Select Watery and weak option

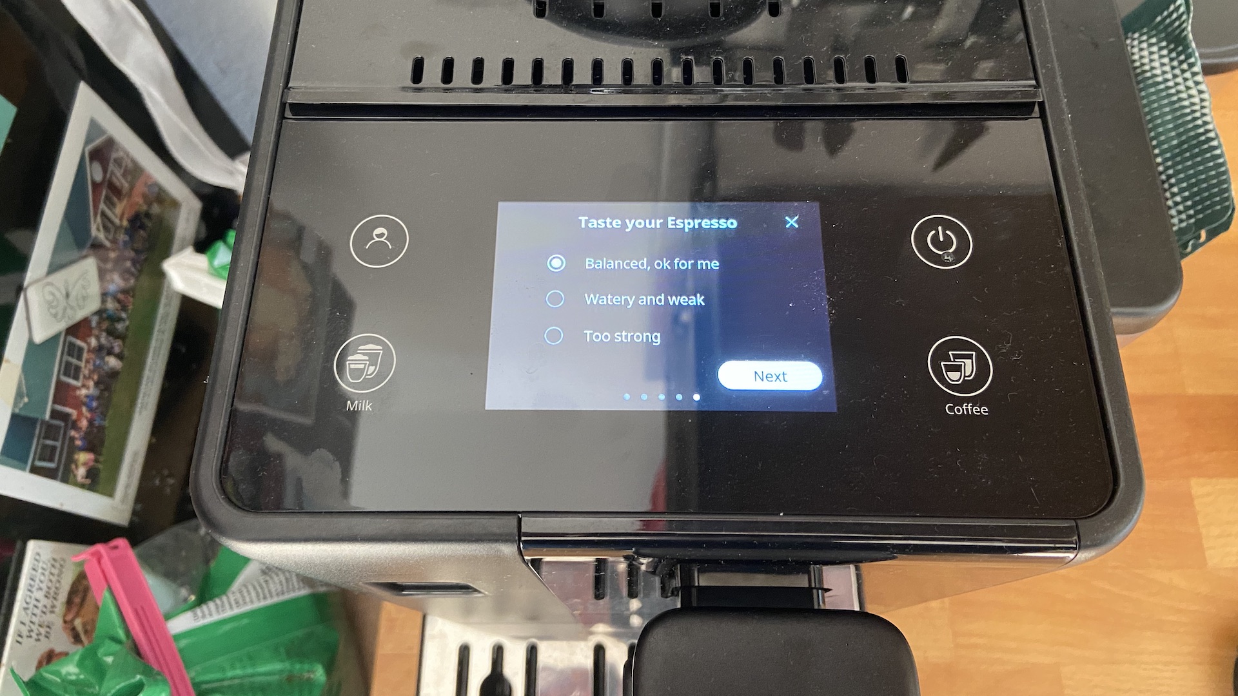click(552, 300)
